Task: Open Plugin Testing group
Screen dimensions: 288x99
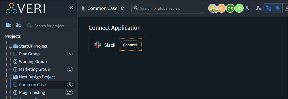Action: click(x=32, y=92)
